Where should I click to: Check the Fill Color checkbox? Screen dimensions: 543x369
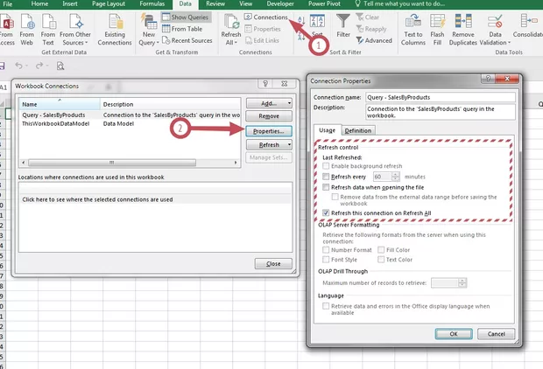pos(381,250)
